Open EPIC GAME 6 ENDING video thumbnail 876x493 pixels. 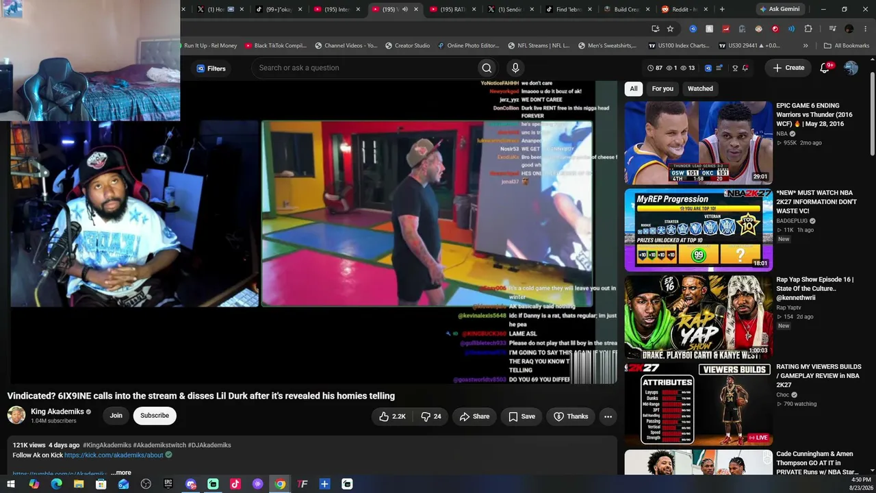698,143
